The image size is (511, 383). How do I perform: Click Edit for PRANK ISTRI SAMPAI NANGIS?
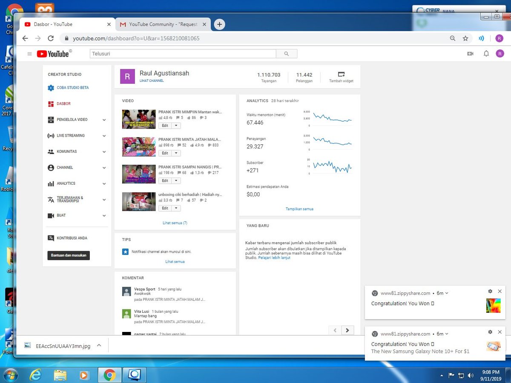pyautogui.click(x=165, y=180)
